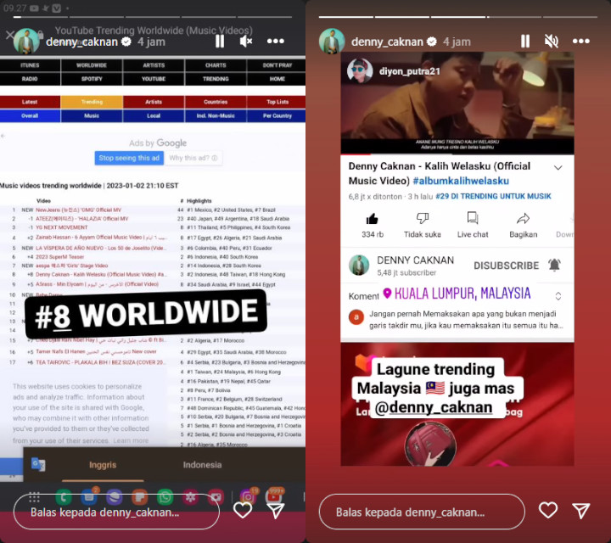The image size is (611, 543).
Task: Like the right story with heart
Action: coord(548,510)
